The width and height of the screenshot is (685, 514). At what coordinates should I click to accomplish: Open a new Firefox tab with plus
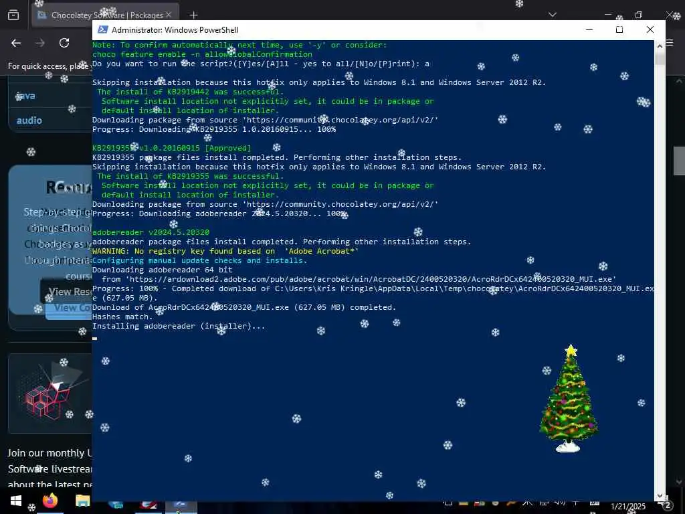click(193, 15)
